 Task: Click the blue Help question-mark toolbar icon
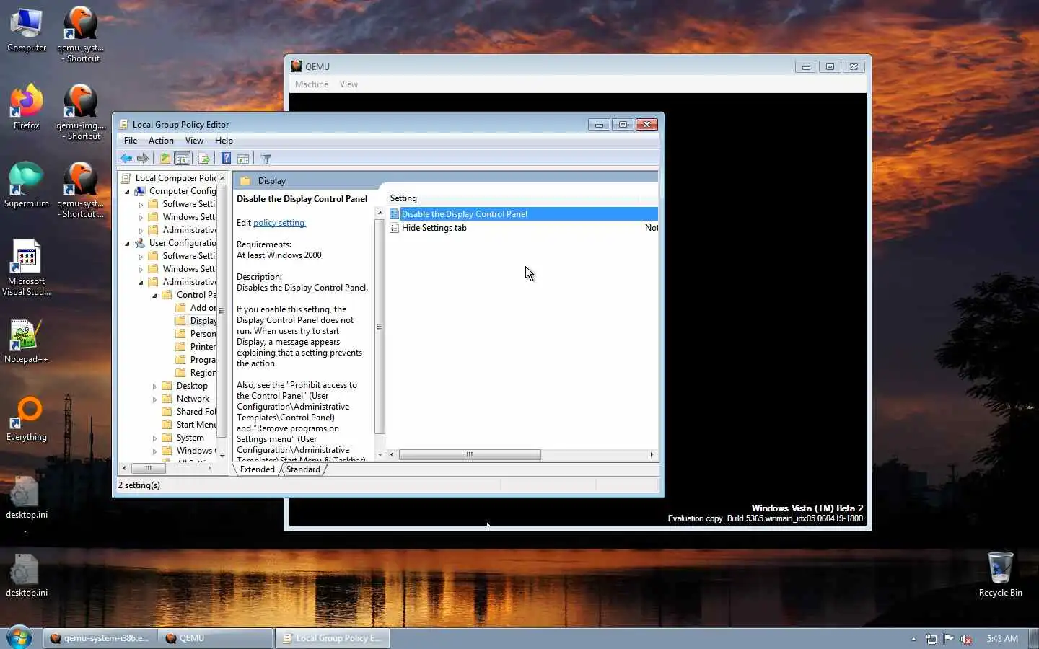(226, 159)
